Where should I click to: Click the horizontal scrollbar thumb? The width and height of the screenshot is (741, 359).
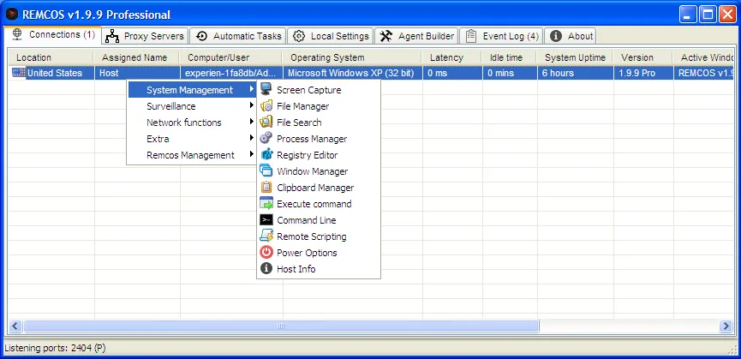[281, 326]
